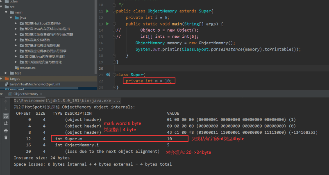Collapse the main folder
Viewport: 329px width, 175px height.
coord(6,12)
